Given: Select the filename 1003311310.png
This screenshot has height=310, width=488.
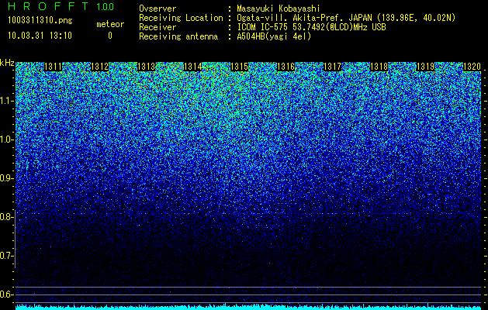Looking at the screenshot, I should pos(40,20).
